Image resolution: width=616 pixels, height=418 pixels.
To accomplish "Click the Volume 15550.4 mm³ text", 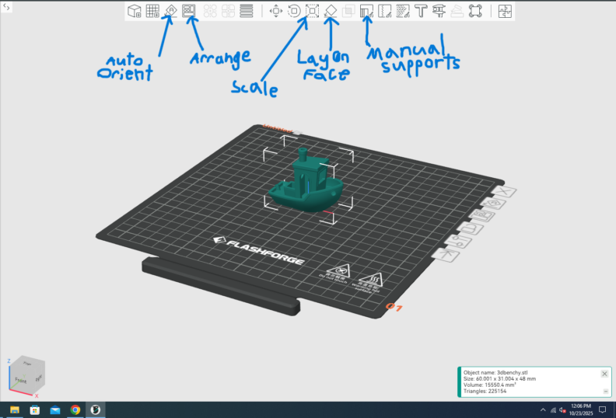I will point(489,385).
